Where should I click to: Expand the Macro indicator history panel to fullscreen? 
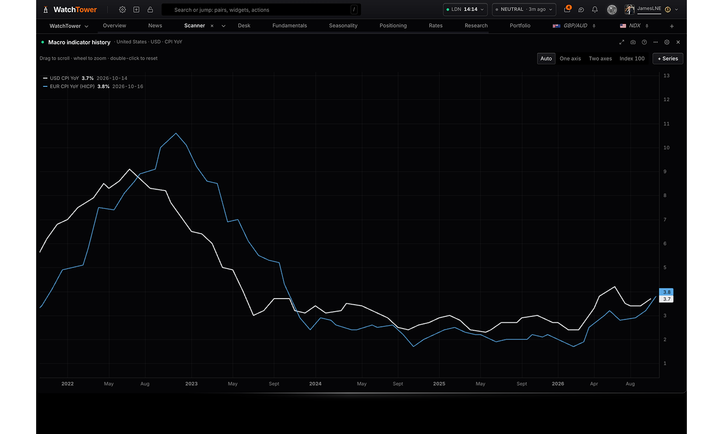[622, 42]
